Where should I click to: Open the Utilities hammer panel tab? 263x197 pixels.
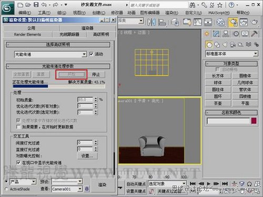254,34
